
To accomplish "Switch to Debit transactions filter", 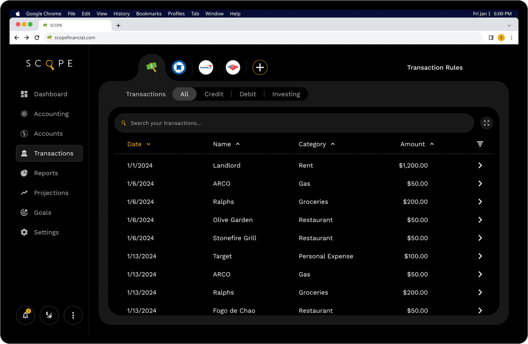I will tap(248, 94).
